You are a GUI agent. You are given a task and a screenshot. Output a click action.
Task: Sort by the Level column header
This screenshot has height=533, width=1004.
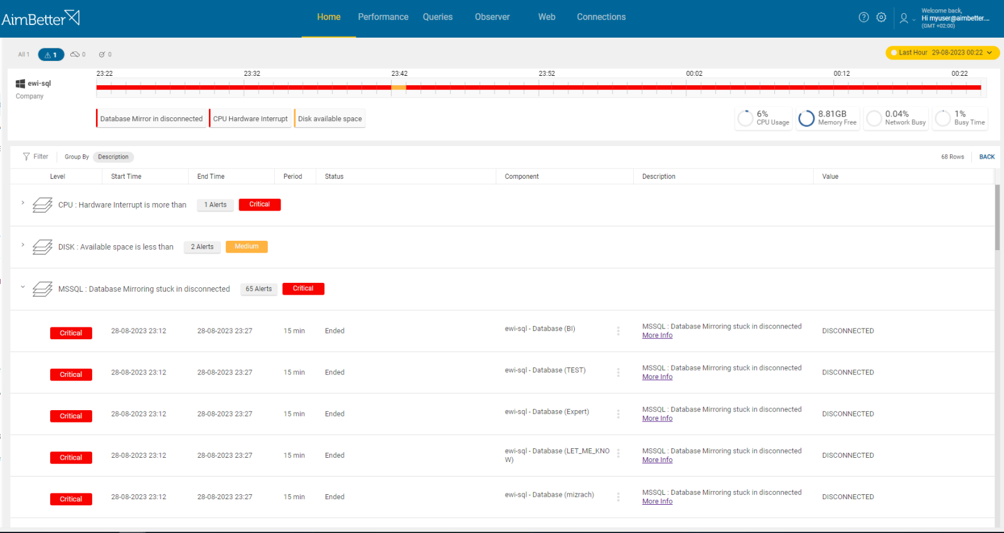click(58, 177)
